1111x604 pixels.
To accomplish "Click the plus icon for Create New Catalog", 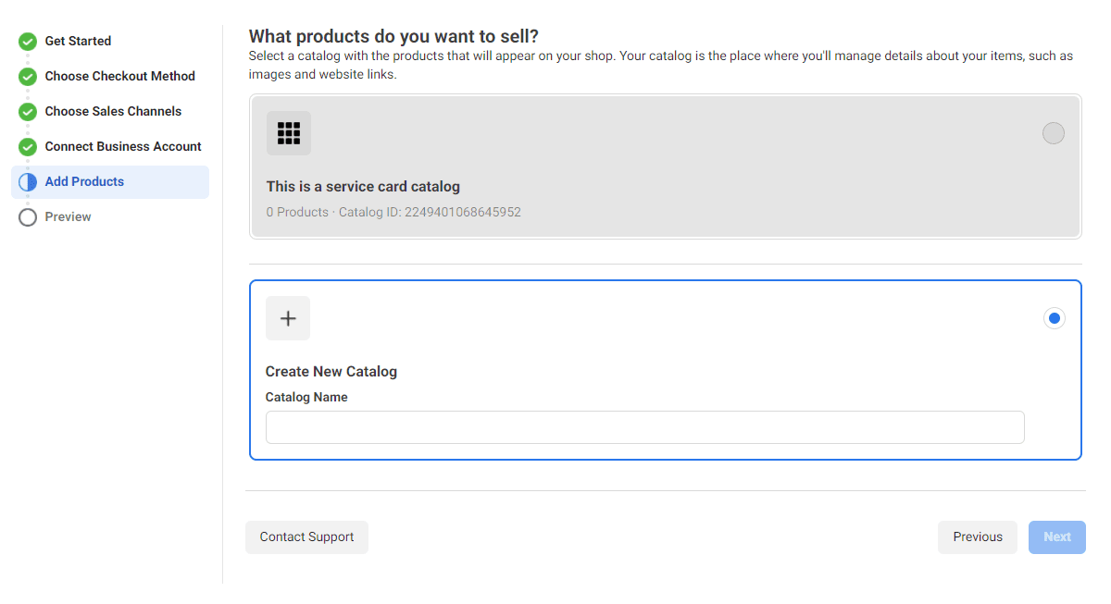I will point(288,318).
